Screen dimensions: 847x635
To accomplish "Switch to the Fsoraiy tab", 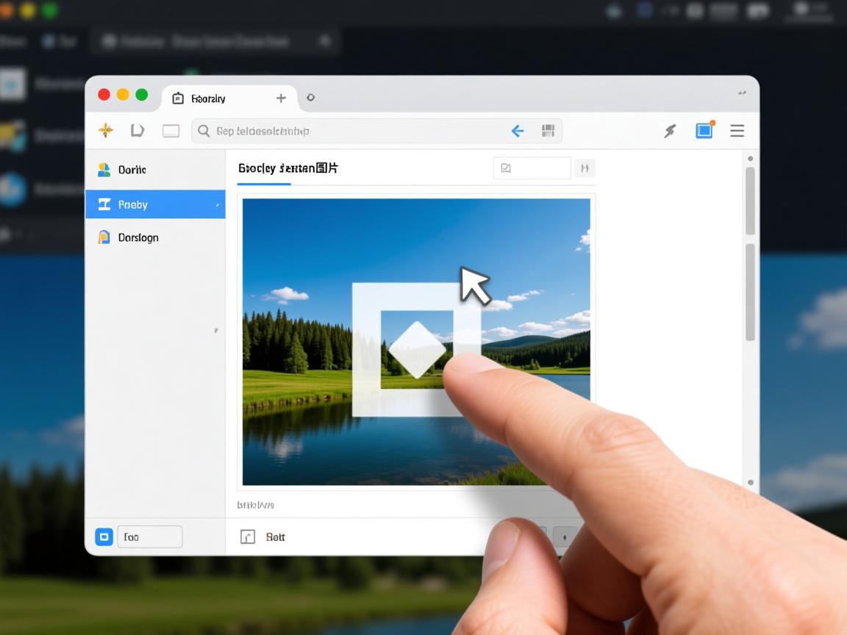I will pyautogui.click(x=207, y=98).
